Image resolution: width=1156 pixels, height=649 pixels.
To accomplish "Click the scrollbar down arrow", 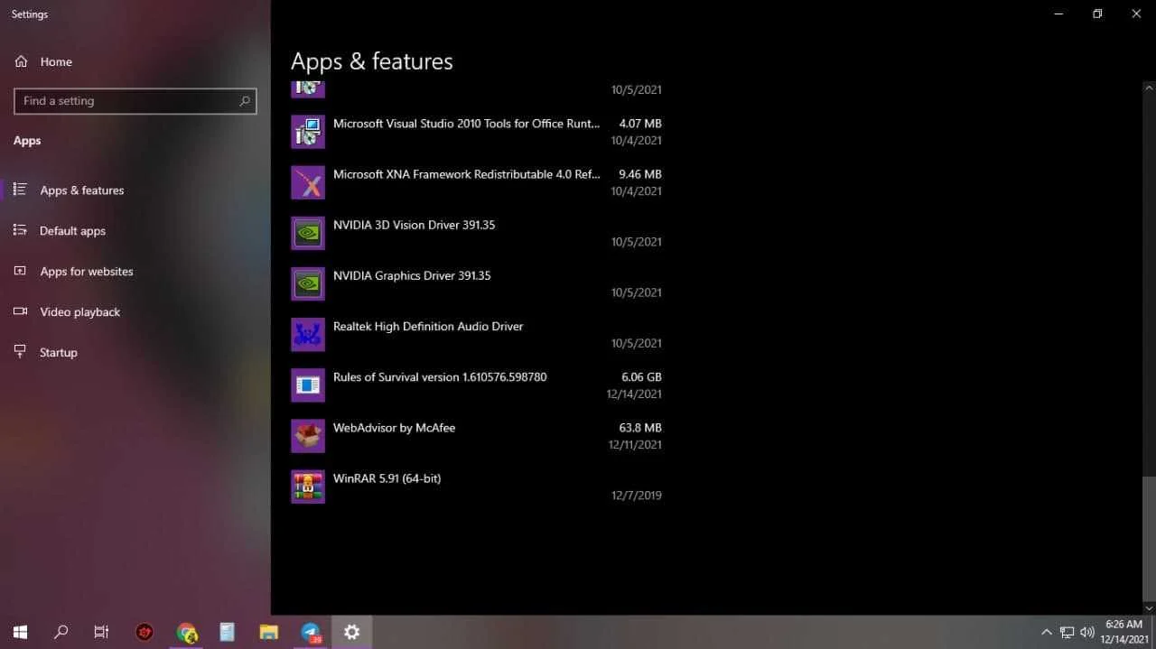I will coord(1149,608).
